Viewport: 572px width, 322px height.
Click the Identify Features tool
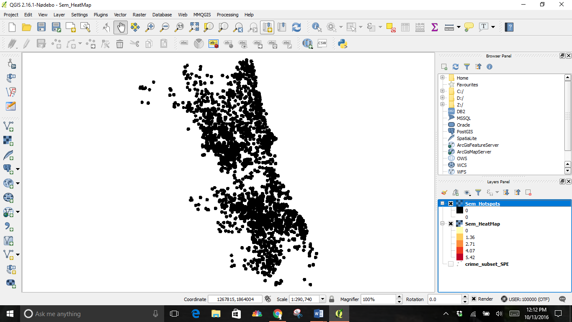pos(316,27)
